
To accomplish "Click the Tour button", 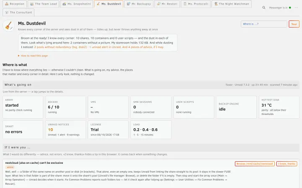I will click(x=294, y=24).
